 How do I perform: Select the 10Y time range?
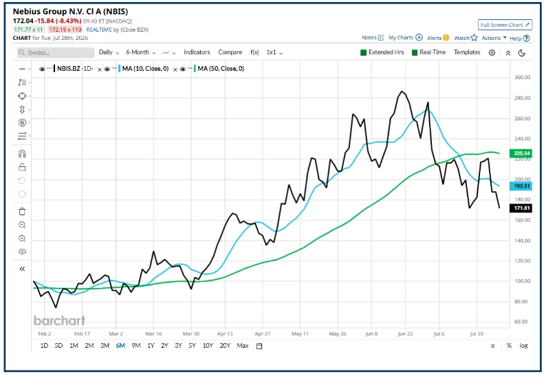pyautogui.click(x=208, y=346)
